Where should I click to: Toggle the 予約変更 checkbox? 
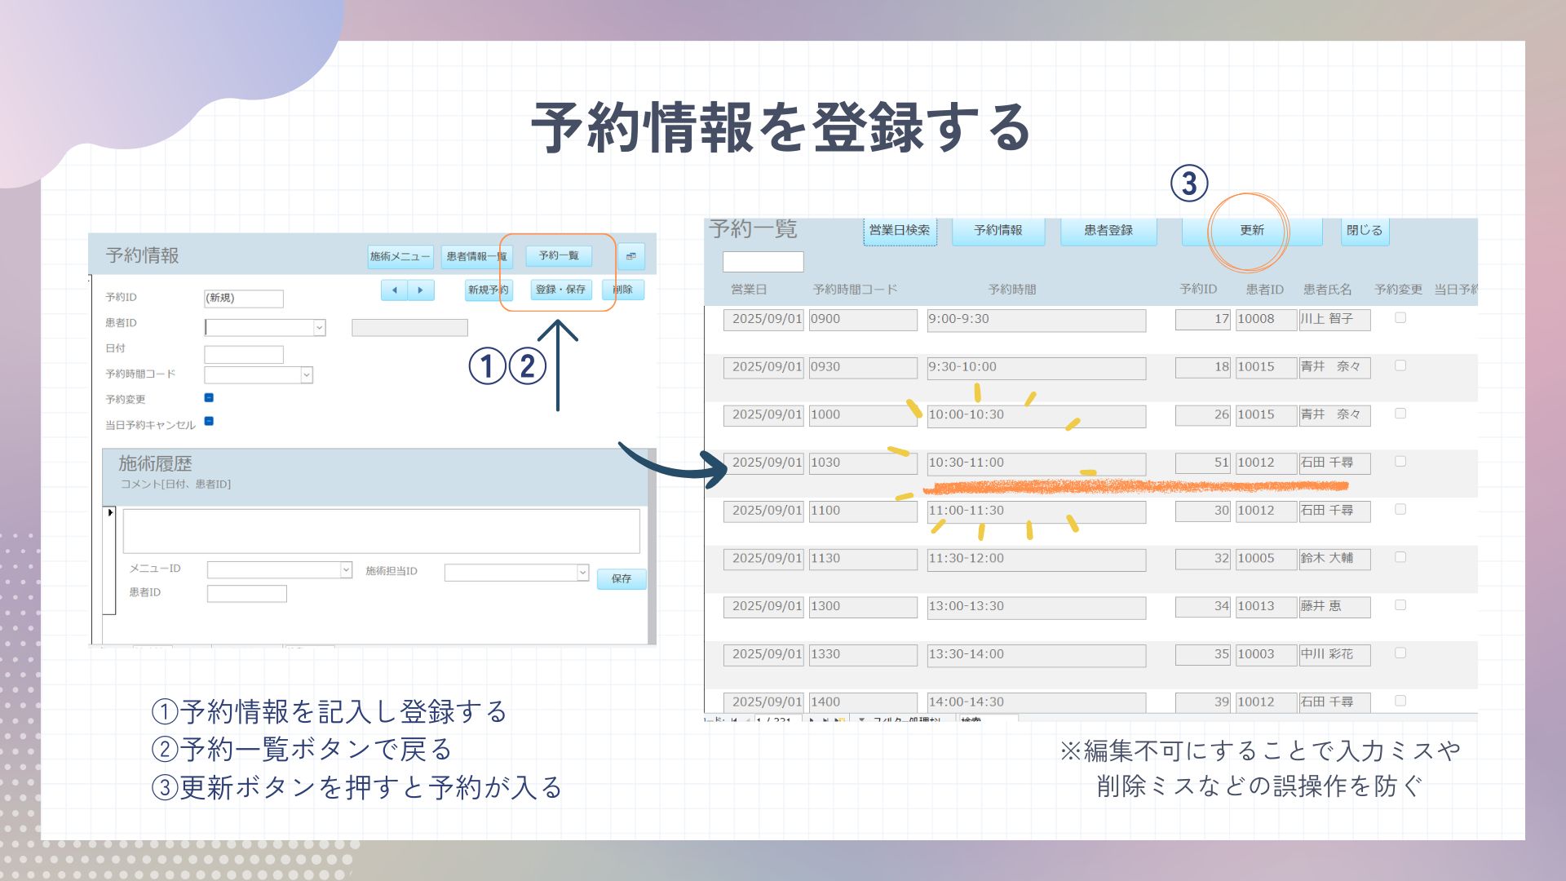pos(209,397)
